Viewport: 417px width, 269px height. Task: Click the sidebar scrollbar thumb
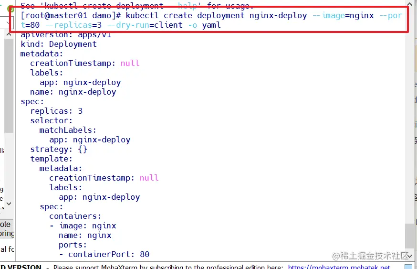coord(9,86)
